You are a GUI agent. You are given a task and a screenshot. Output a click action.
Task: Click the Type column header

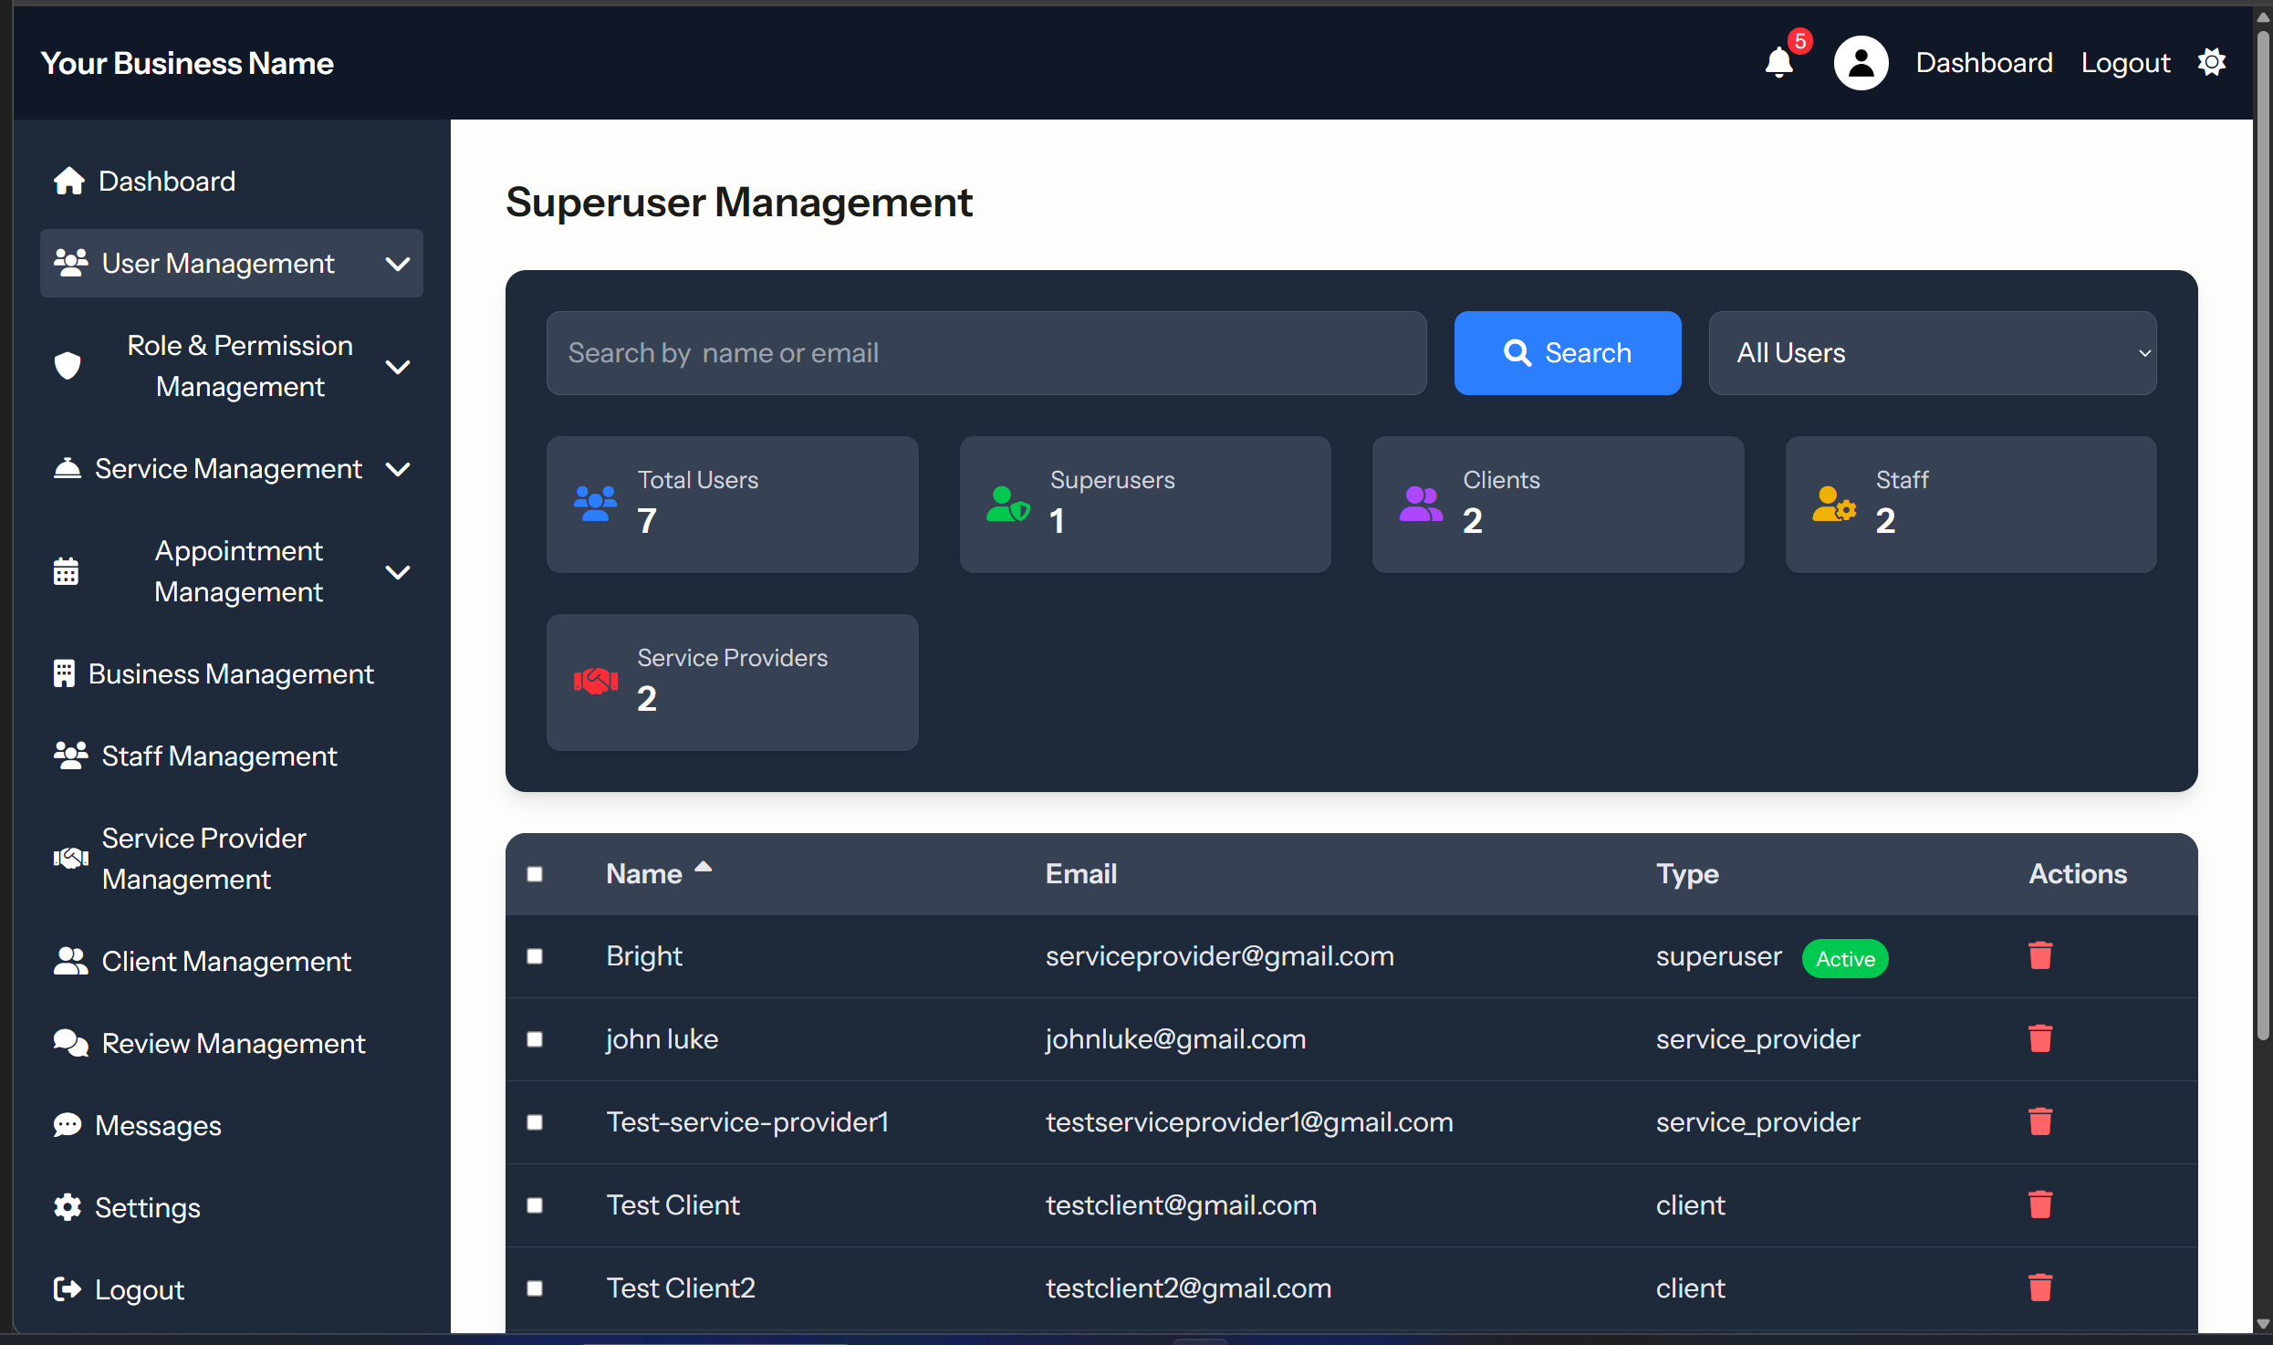(x=1687, y=873)
